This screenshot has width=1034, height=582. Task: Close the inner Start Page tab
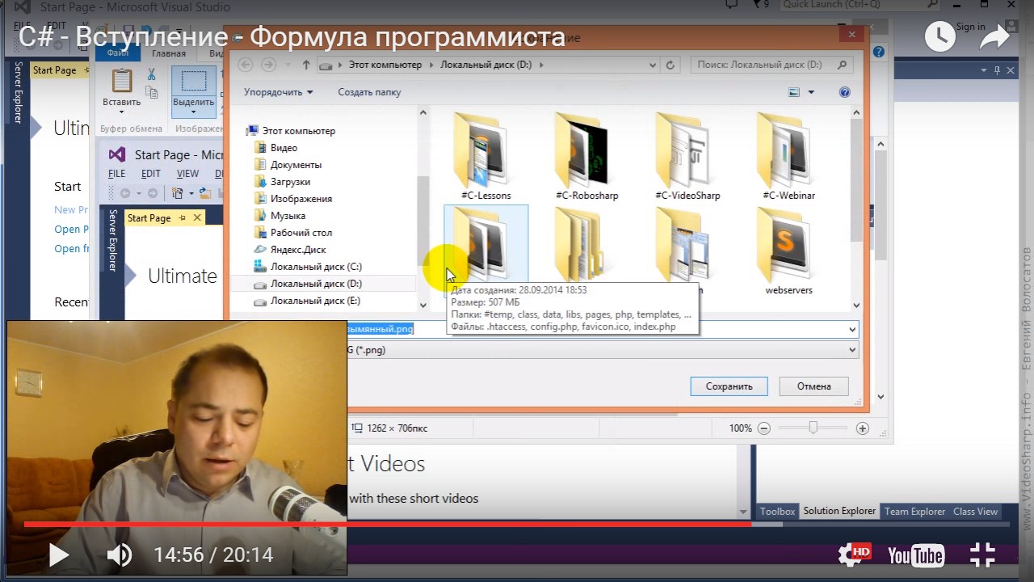196,218
